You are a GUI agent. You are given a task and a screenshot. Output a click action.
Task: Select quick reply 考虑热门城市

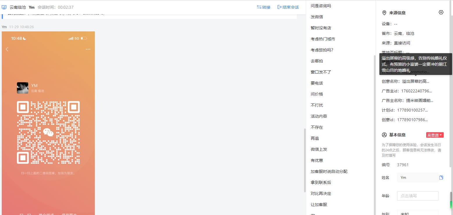(323, 39)
